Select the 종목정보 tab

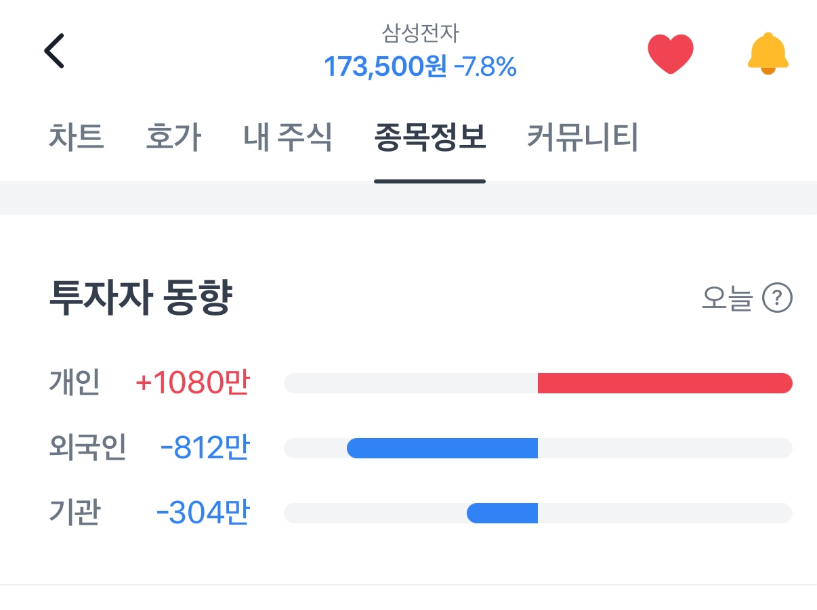(x=430, y=137)
